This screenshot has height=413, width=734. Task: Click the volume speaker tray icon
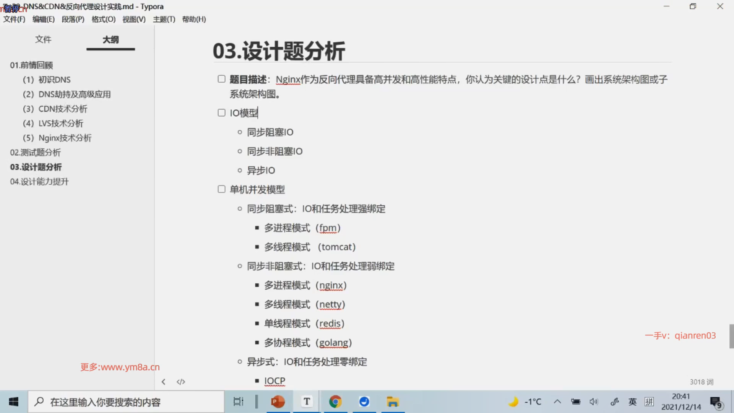click(593, 402)
